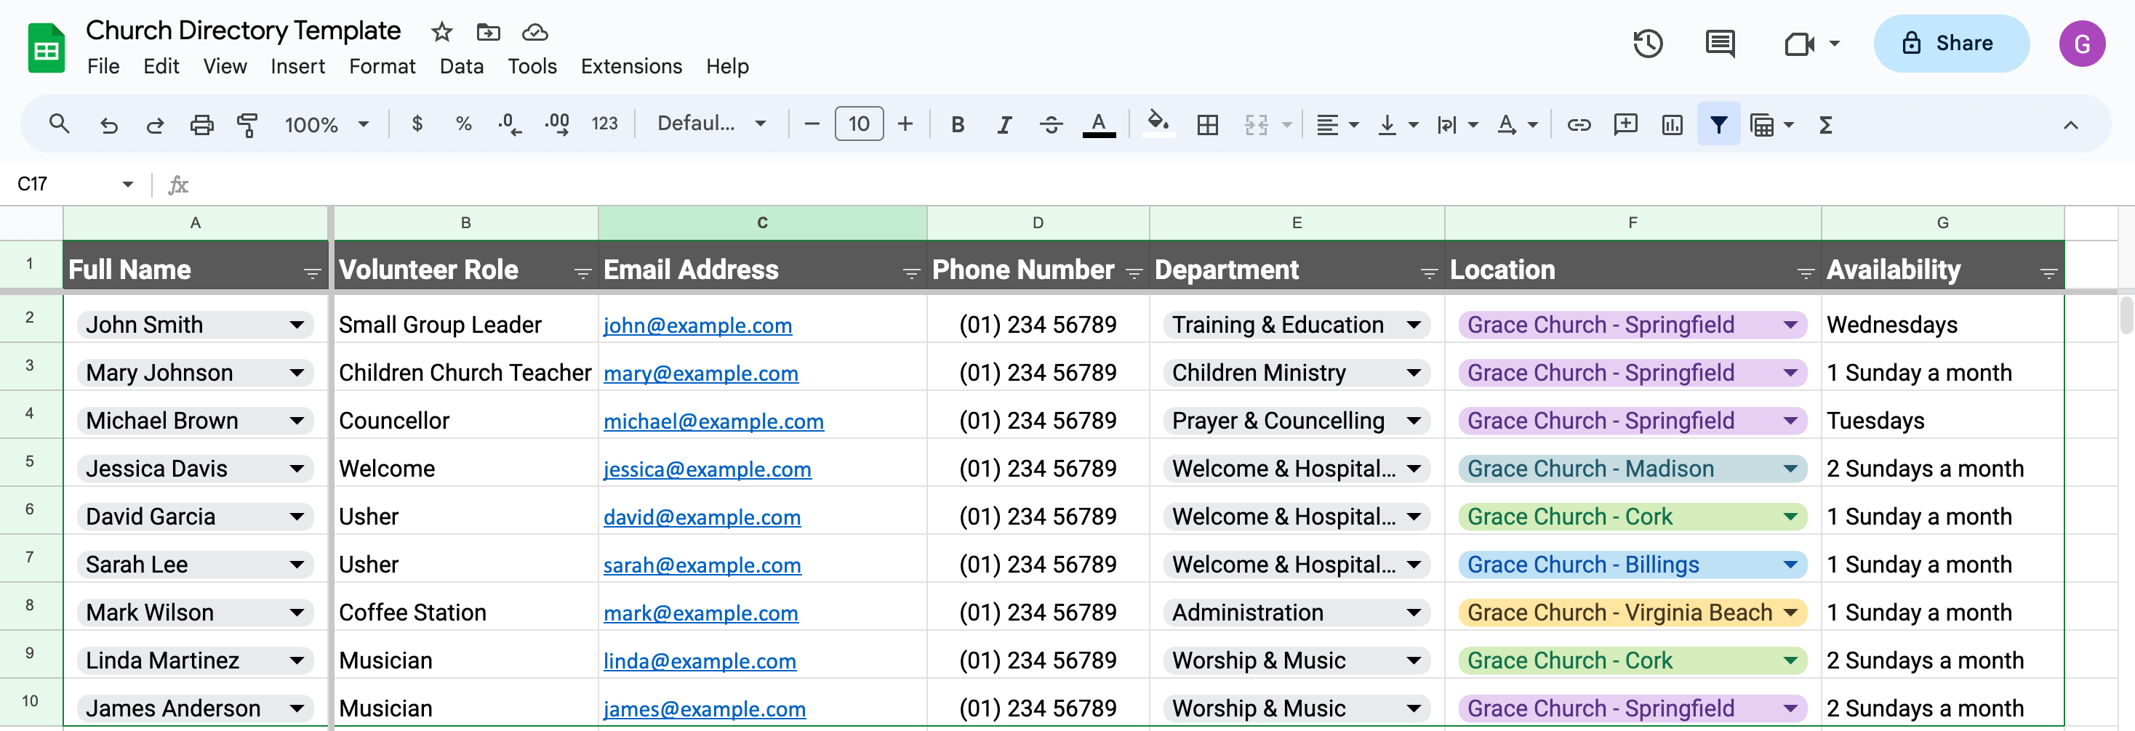The height and width of the screenshot is (731, 2135).
Task: Click the Share button
Action: tap(1951, 43)
